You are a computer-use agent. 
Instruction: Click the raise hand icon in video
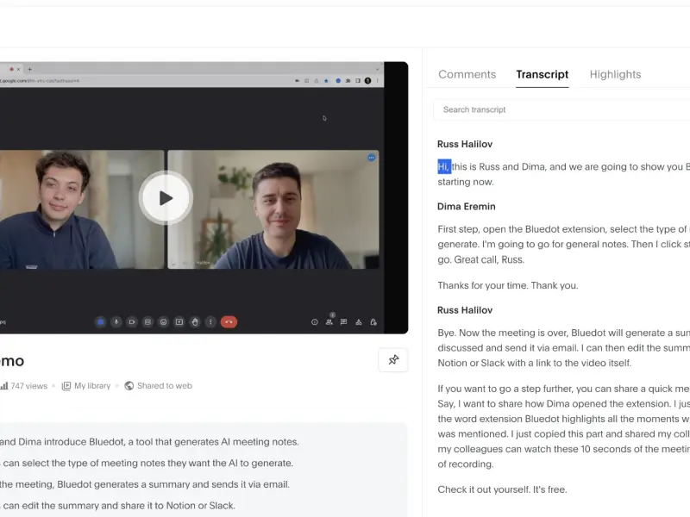(x=195, y=322)
